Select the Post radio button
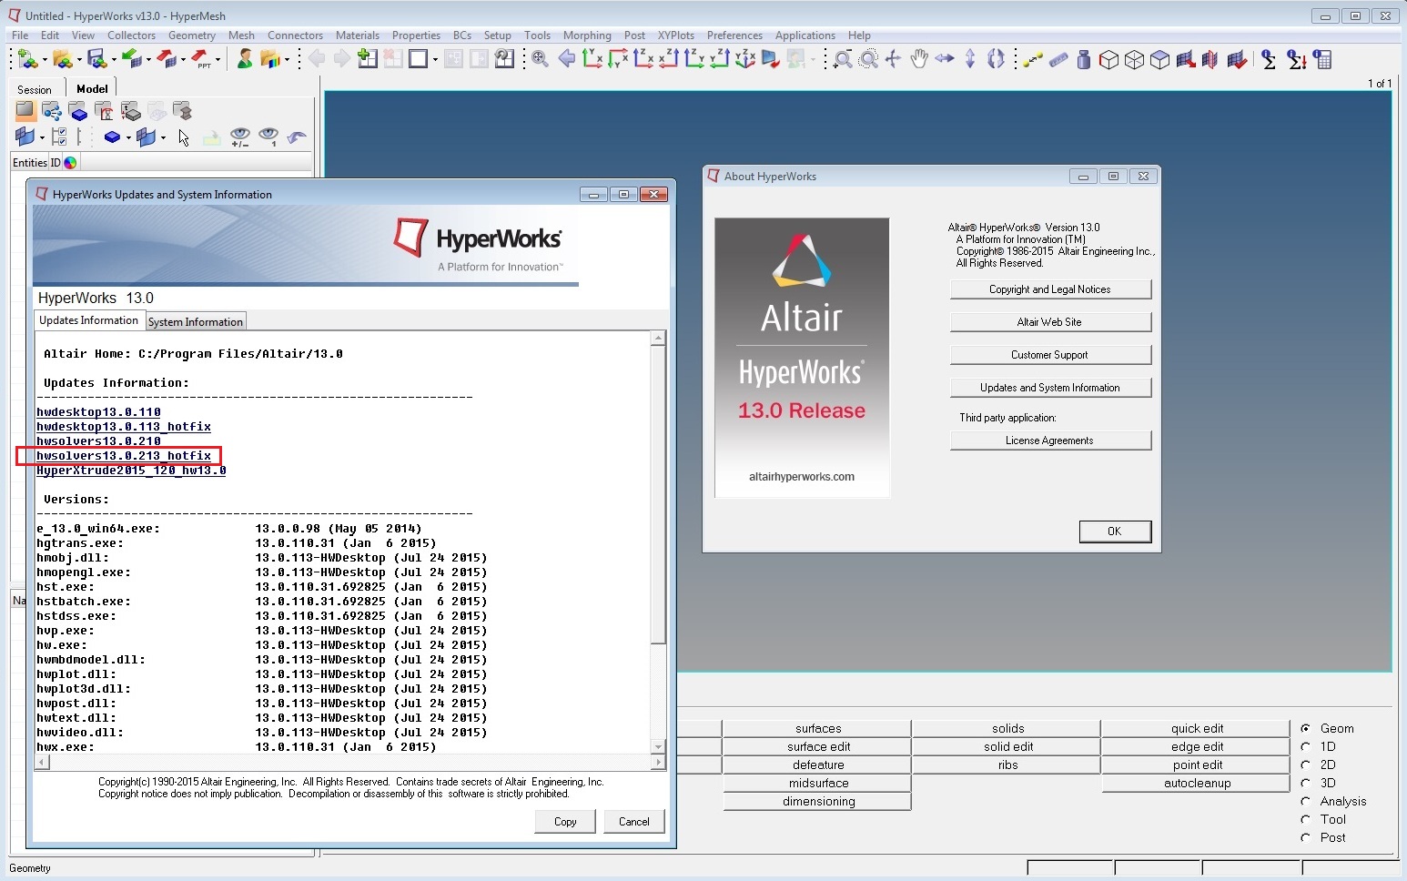Screen dimensions: 1407x881 tap(1305, 837)
